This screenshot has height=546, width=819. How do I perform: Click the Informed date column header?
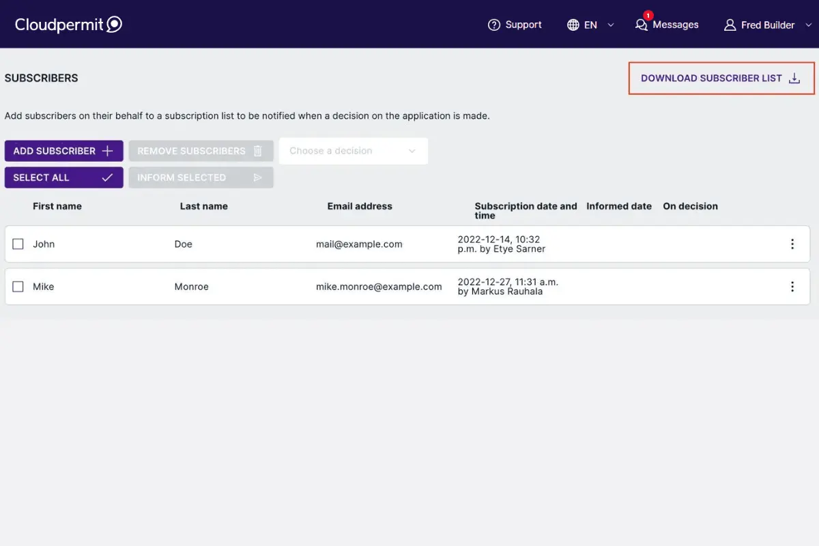[x=619, y=206]
